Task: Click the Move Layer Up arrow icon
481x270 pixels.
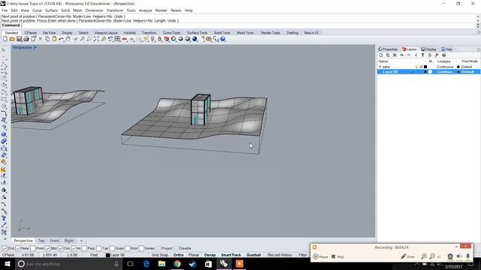Action: [402, 55]
